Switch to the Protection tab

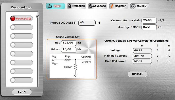76,6
